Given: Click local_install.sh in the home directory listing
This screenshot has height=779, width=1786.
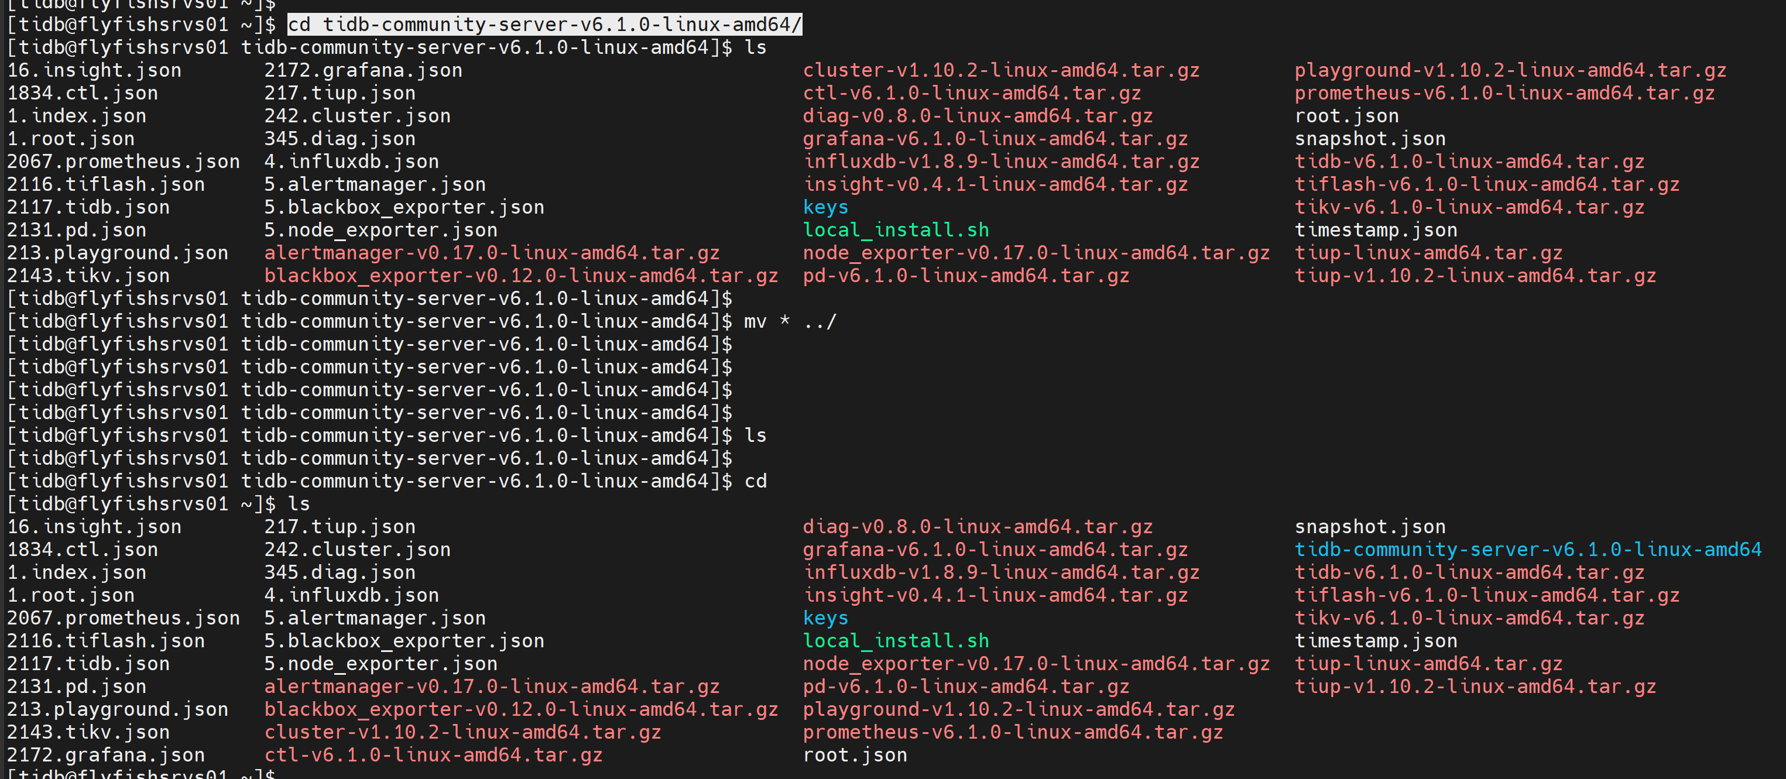Looking at the screenshot, I should pyautogui.click(x=896, y=641).
